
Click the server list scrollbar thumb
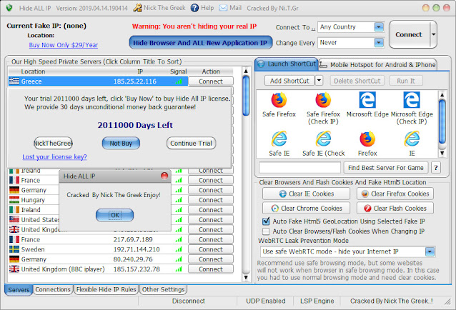tap(246, 96)
